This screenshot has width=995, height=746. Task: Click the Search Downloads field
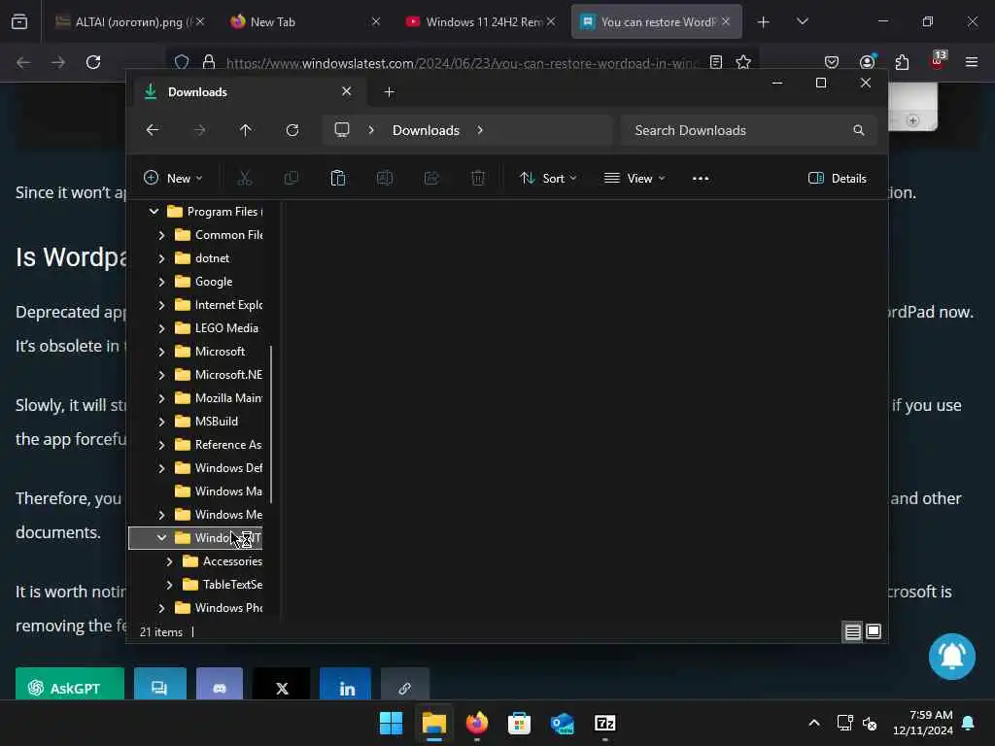(749, 130)
